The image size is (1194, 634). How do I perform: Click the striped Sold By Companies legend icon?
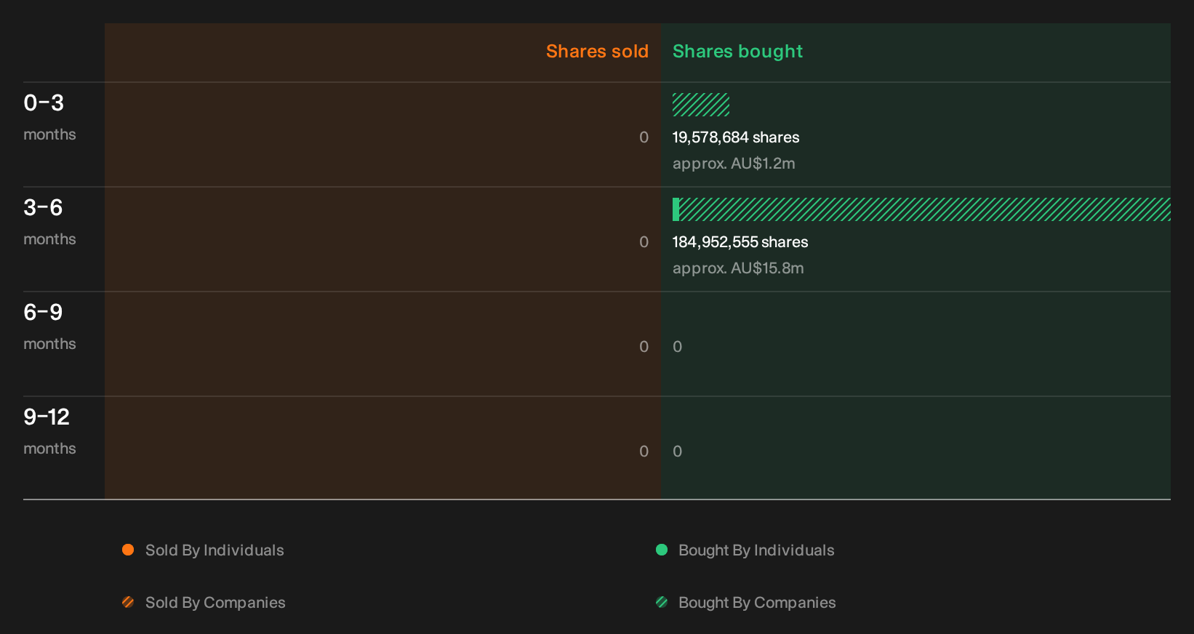[x=128, y=602]
